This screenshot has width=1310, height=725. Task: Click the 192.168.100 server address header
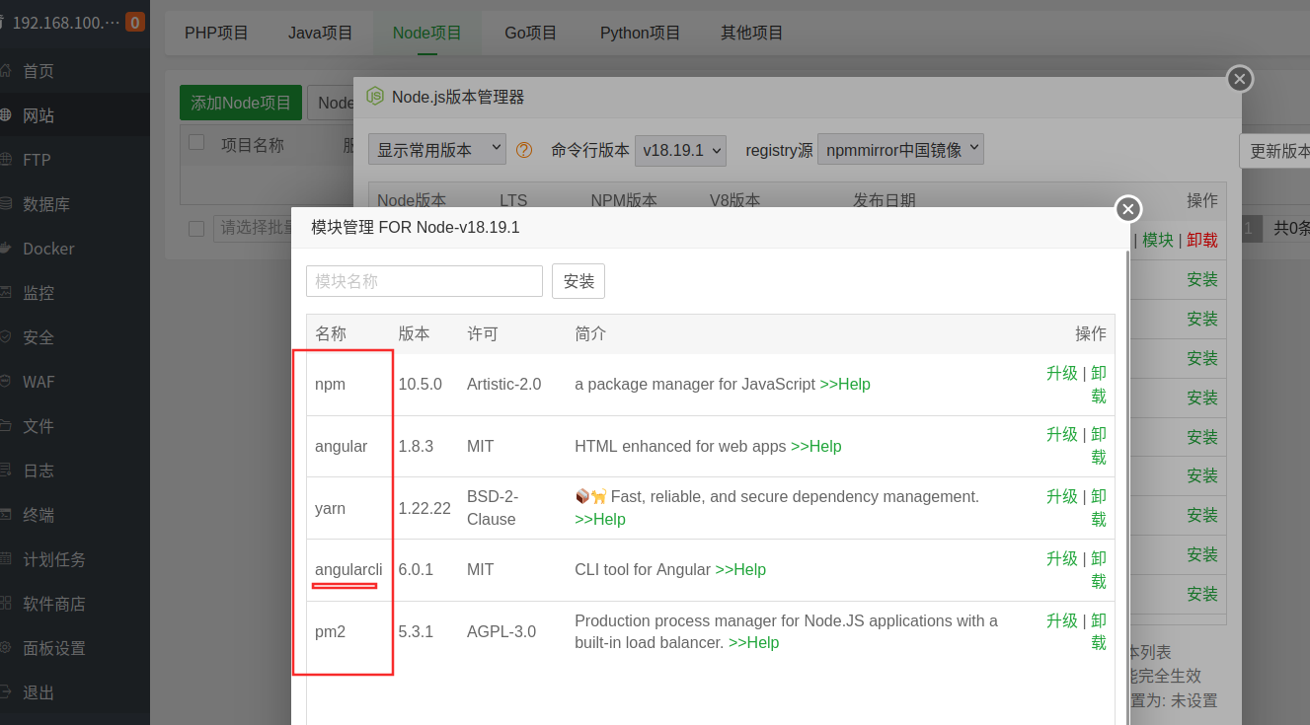click(x=65, y=22)
